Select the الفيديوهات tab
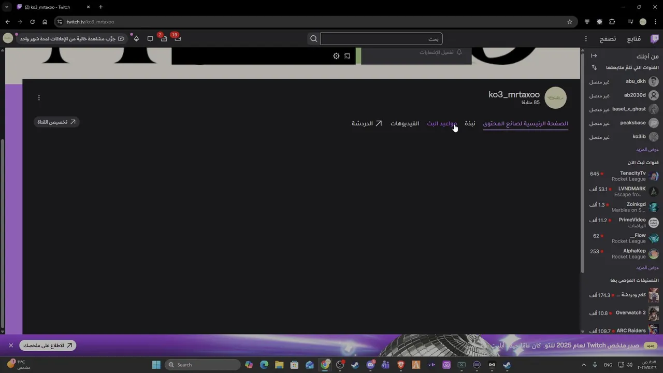This screenshot has height=373, width=663. click(x=405, y=124)
